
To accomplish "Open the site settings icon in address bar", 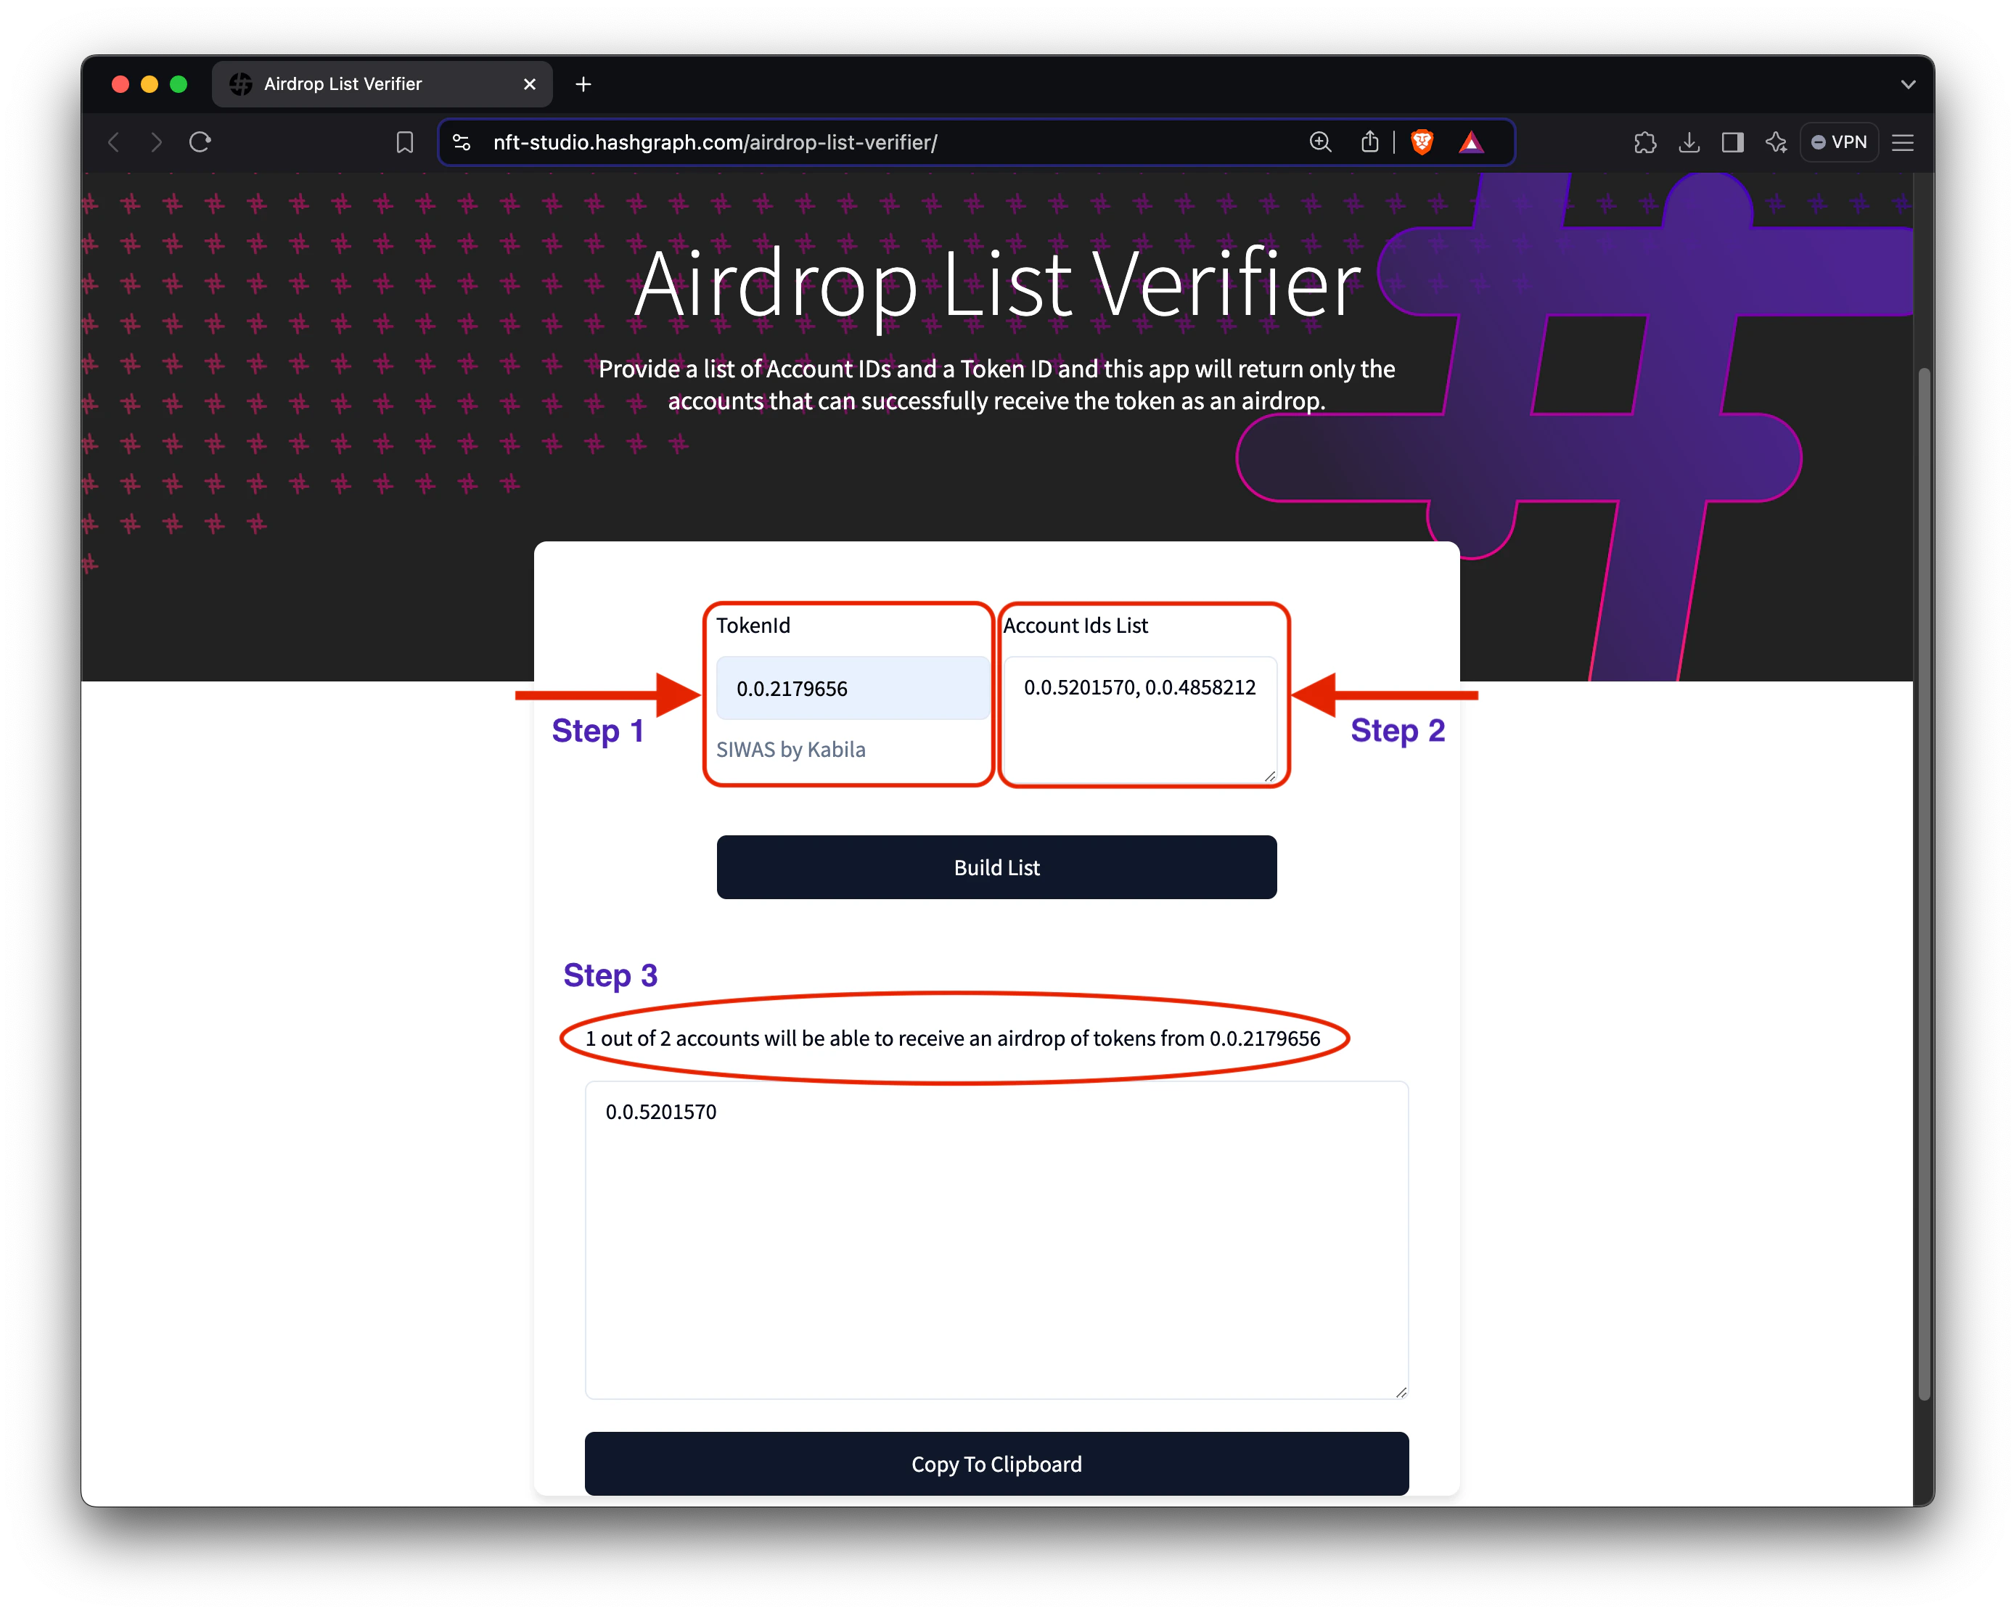I will tap(462, 142).
